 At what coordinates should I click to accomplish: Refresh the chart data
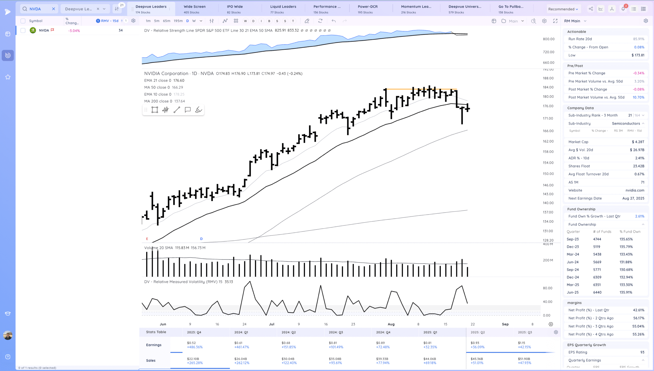tap(320, 21)
